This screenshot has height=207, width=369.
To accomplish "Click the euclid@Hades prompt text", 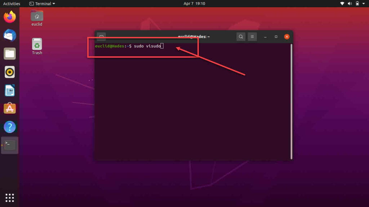I will [110, 46].
